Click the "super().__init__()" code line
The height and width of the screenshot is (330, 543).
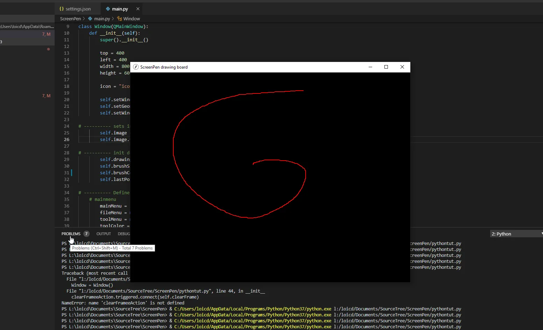tap(124, 40)
